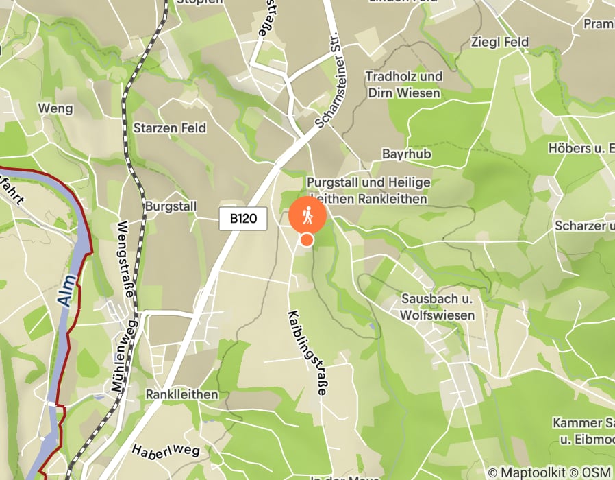615x480 pixels.
Task: Select the Ziegl Feld label
Action: click(x=500, y=42)
